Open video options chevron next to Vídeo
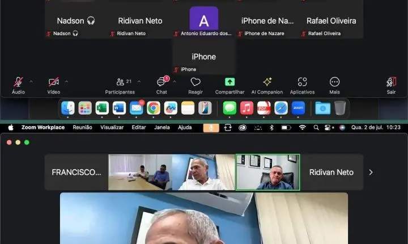Image resolution: width=408 pixels, height=244 pixels. 66,82
